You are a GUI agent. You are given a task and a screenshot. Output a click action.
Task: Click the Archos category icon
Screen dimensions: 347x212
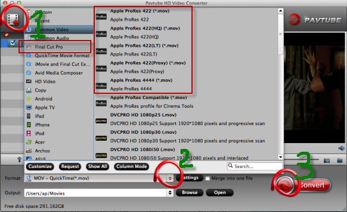pos(29,151)
